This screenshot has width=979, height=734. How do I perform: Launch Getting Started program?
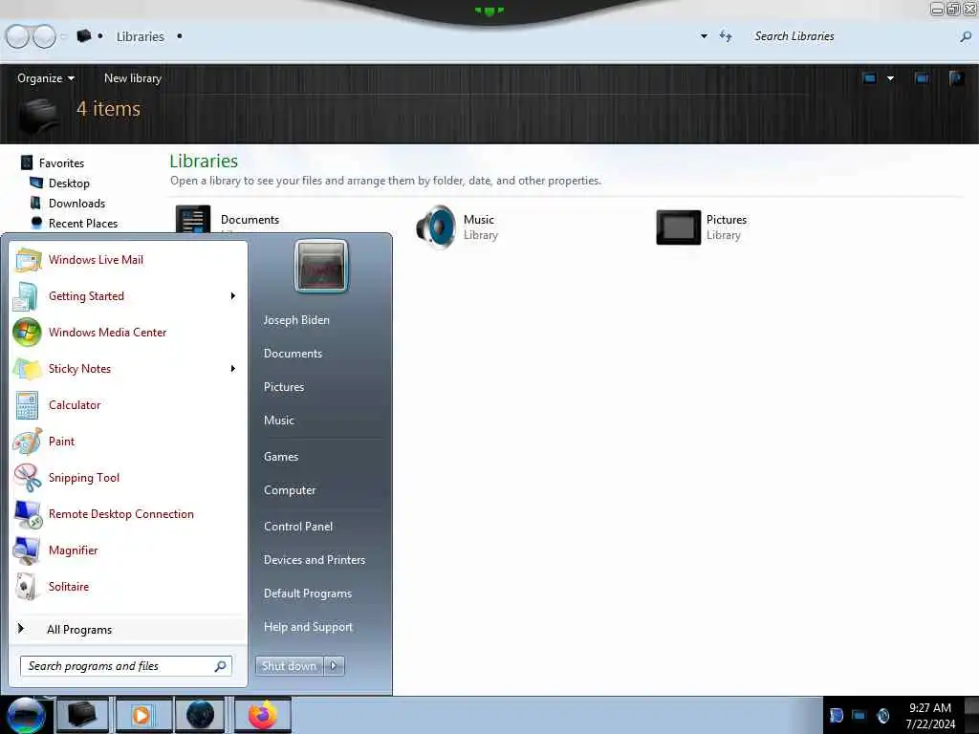point(129,296)
